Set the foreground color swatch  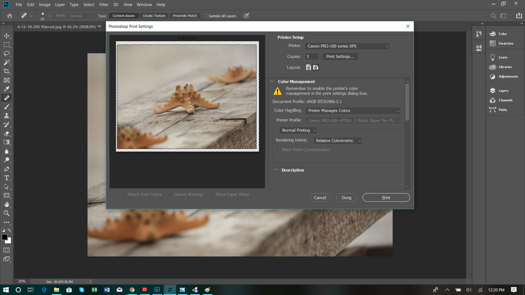click(4, 237)
